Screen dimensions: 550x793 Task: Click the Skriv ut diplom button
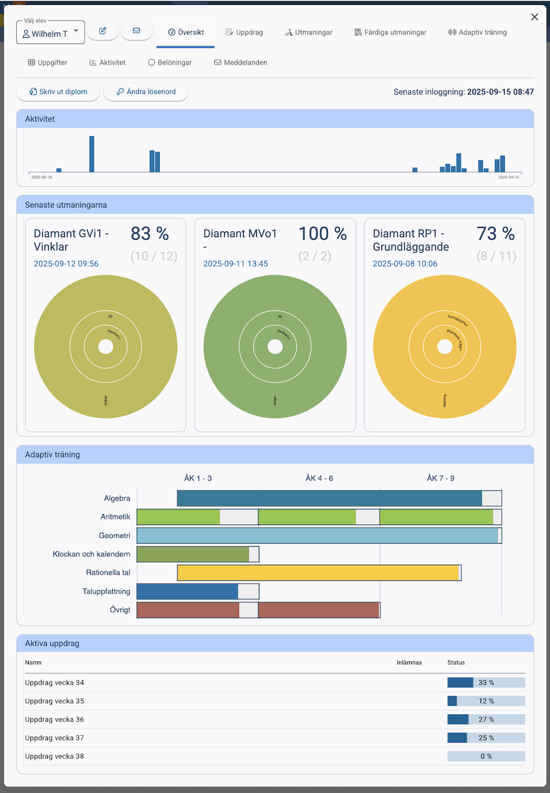point(58,92)
